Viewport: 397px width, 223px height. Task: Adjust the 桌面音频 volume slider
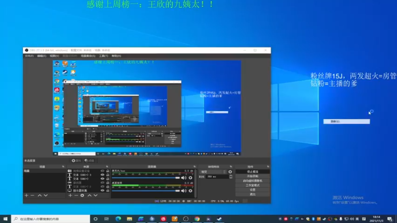click(146, 191)
